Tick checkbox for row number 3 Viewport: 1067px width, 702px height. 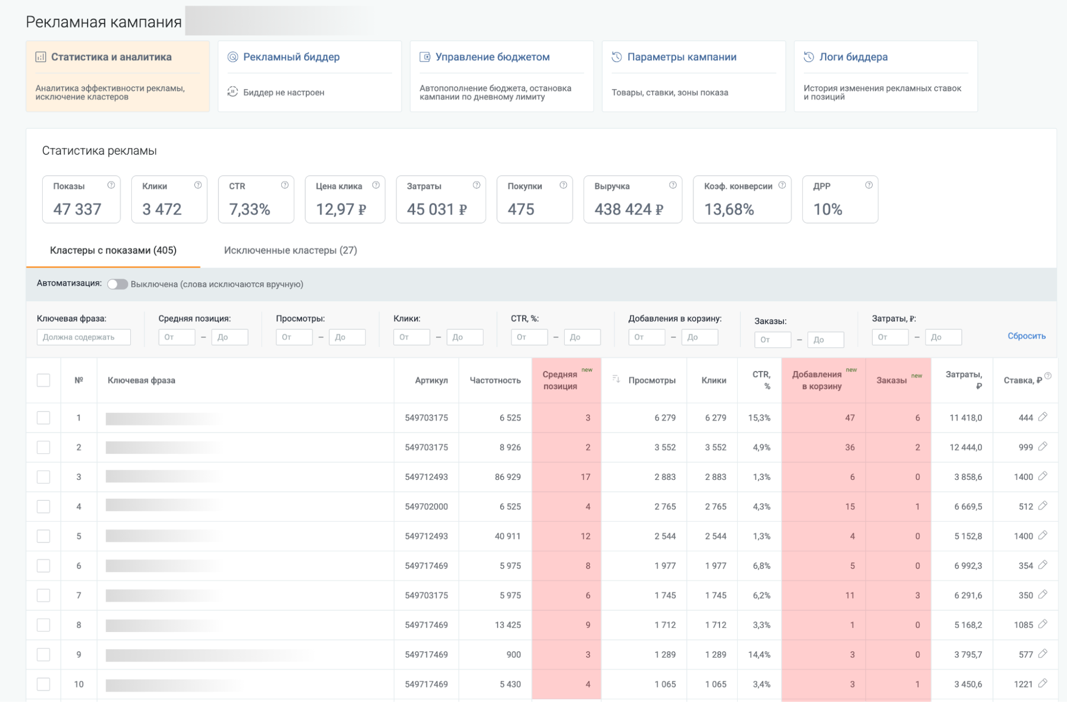point(43,477)
